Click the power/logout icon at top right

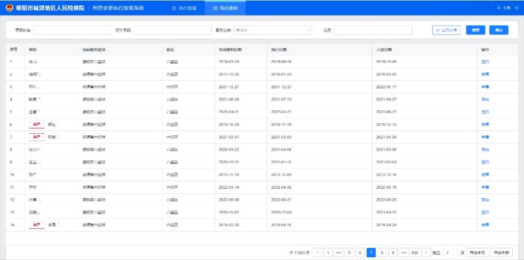[516, 9]
